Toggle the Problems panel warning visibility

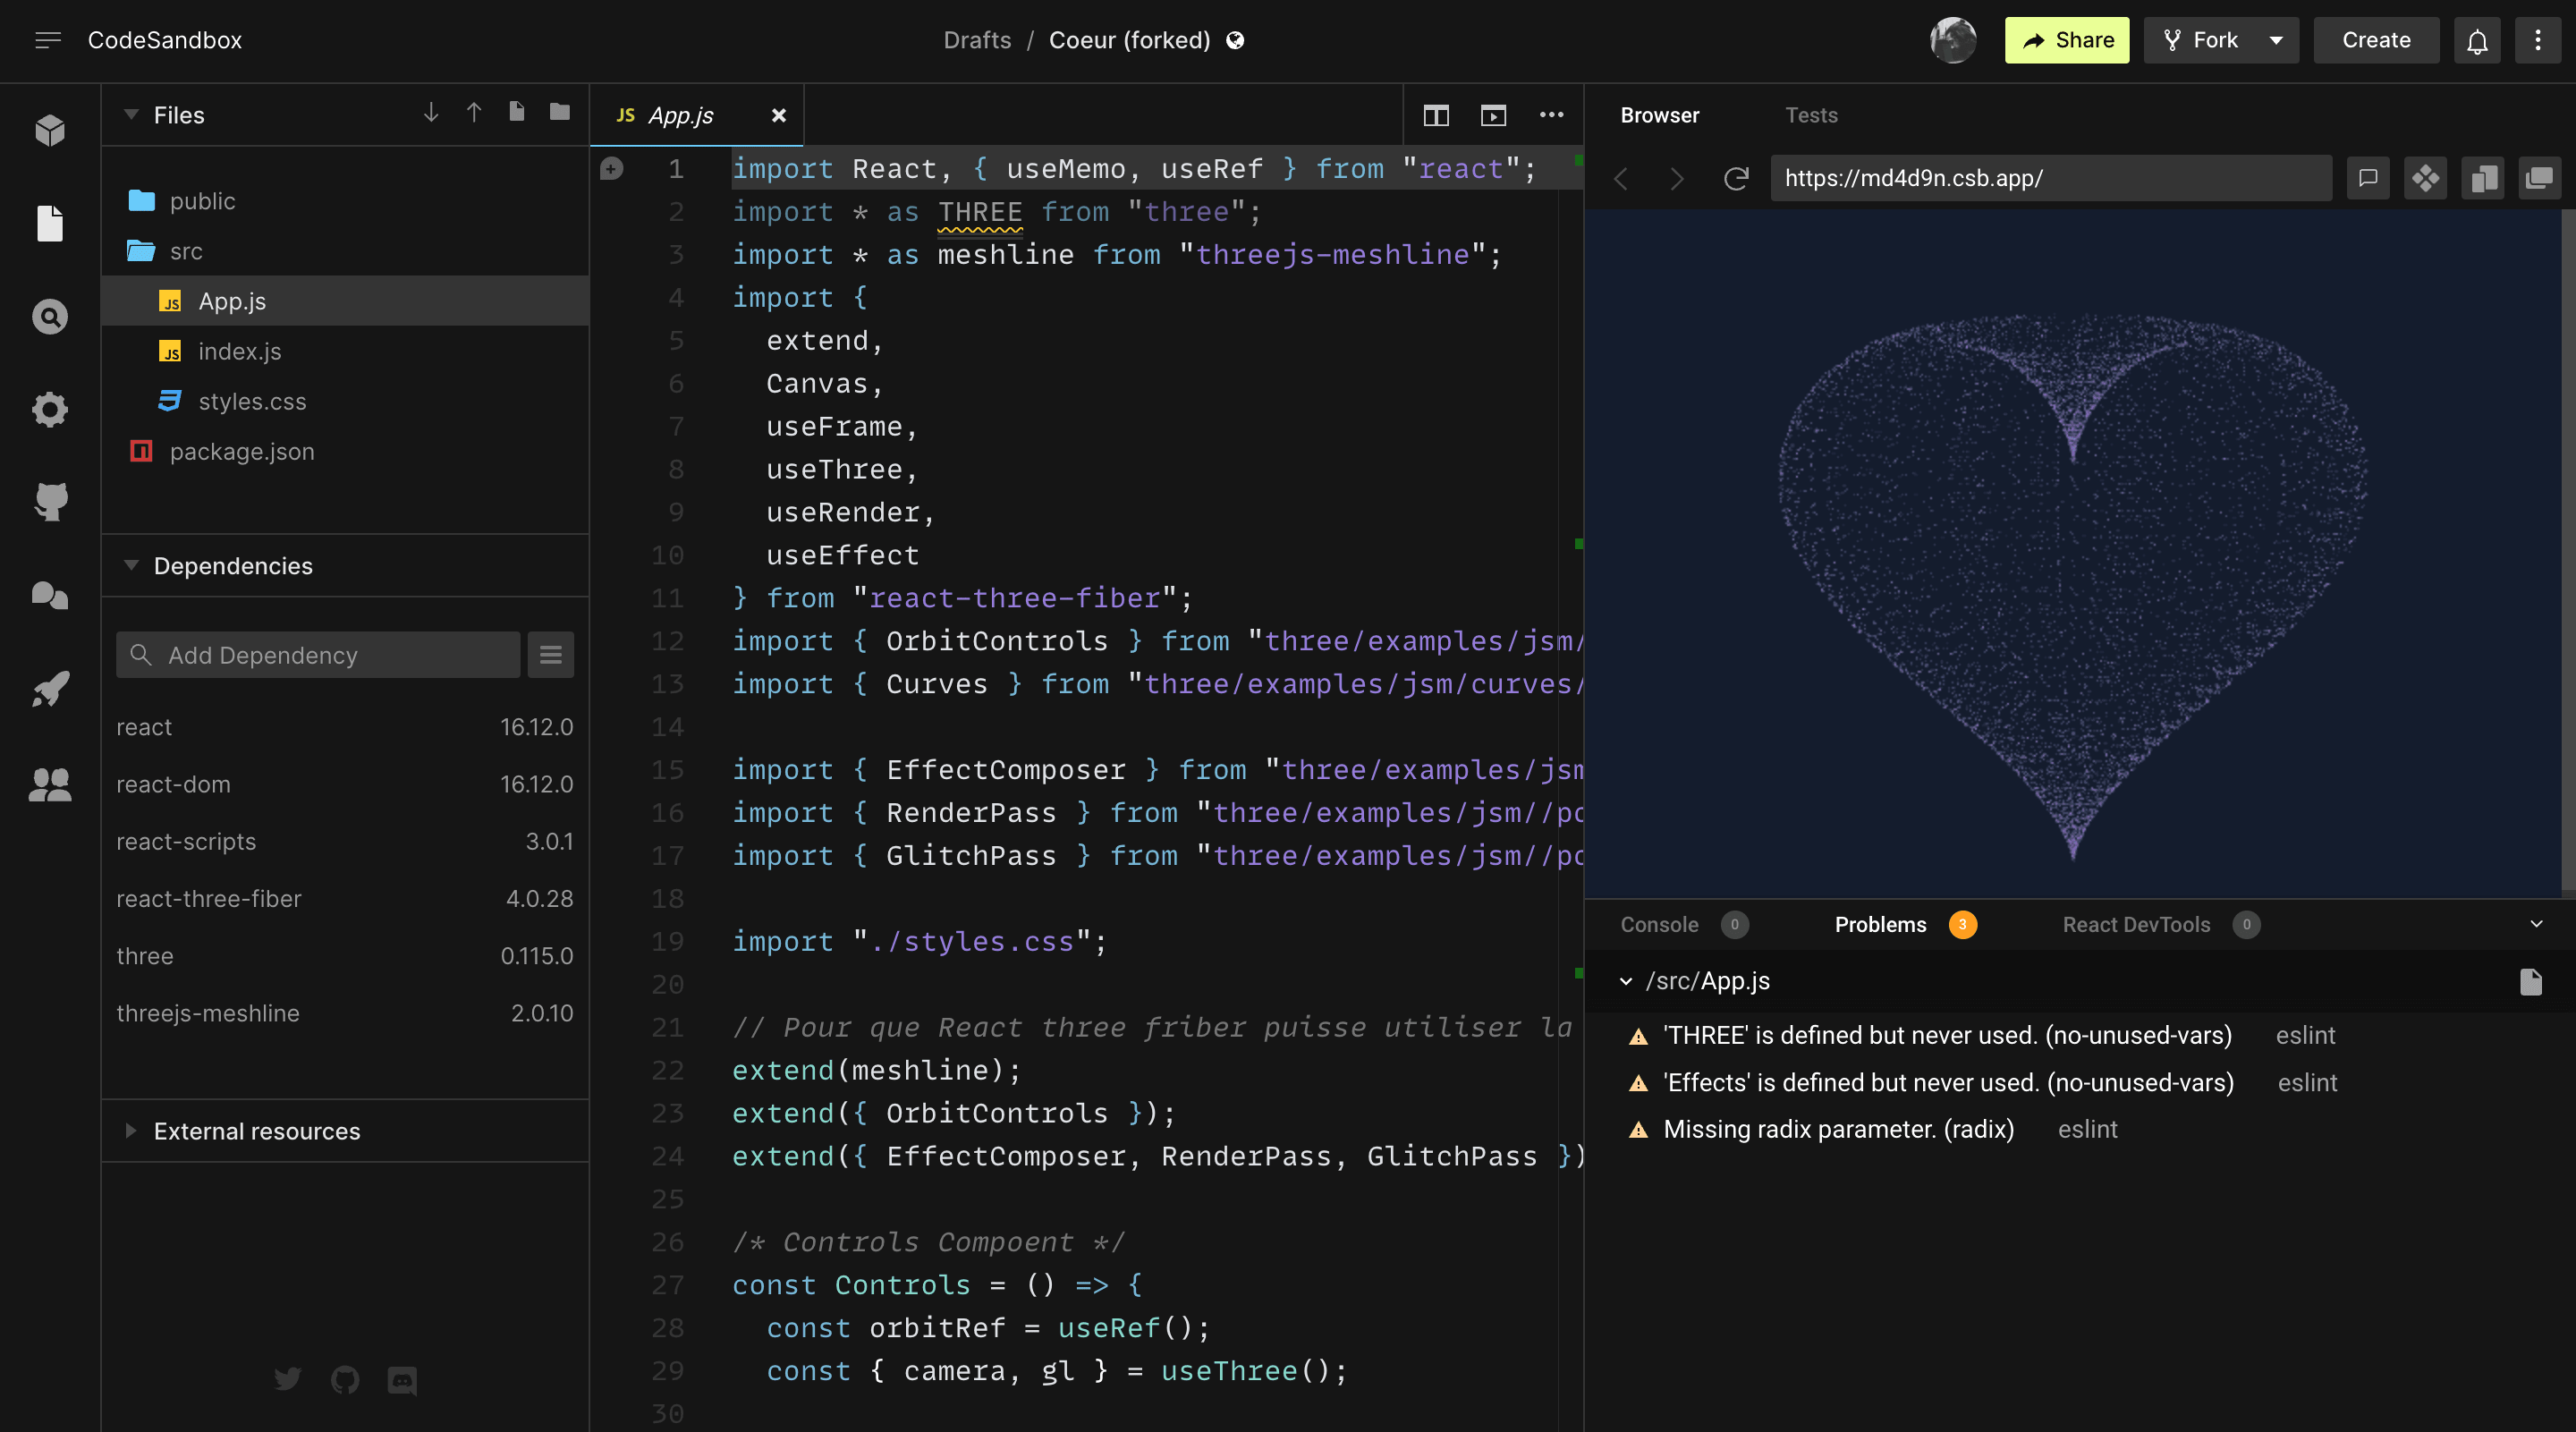coord(1625,980)
